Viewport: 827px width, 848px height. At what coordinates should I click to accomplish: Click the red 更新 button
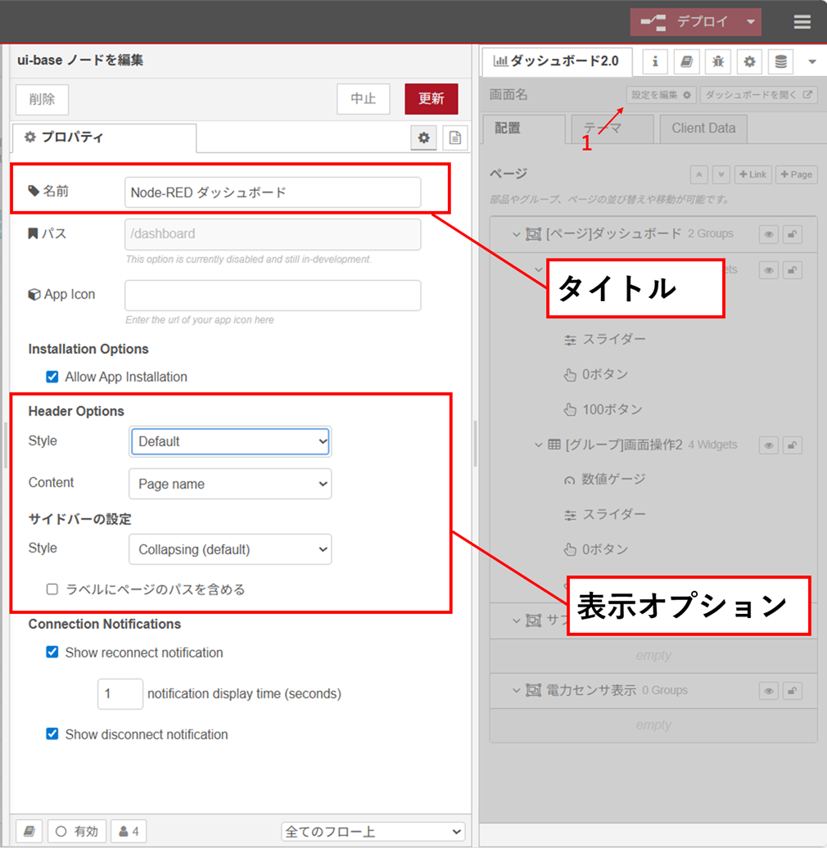[431, 99]
